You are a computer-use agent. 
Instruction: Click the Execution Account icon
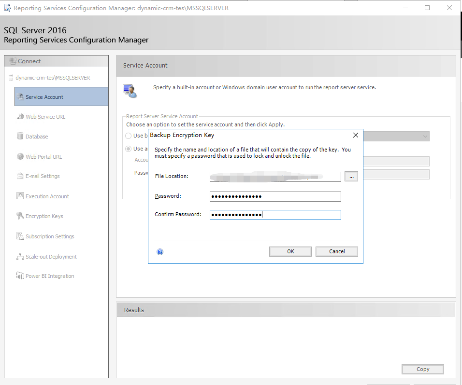click(20, 196)
